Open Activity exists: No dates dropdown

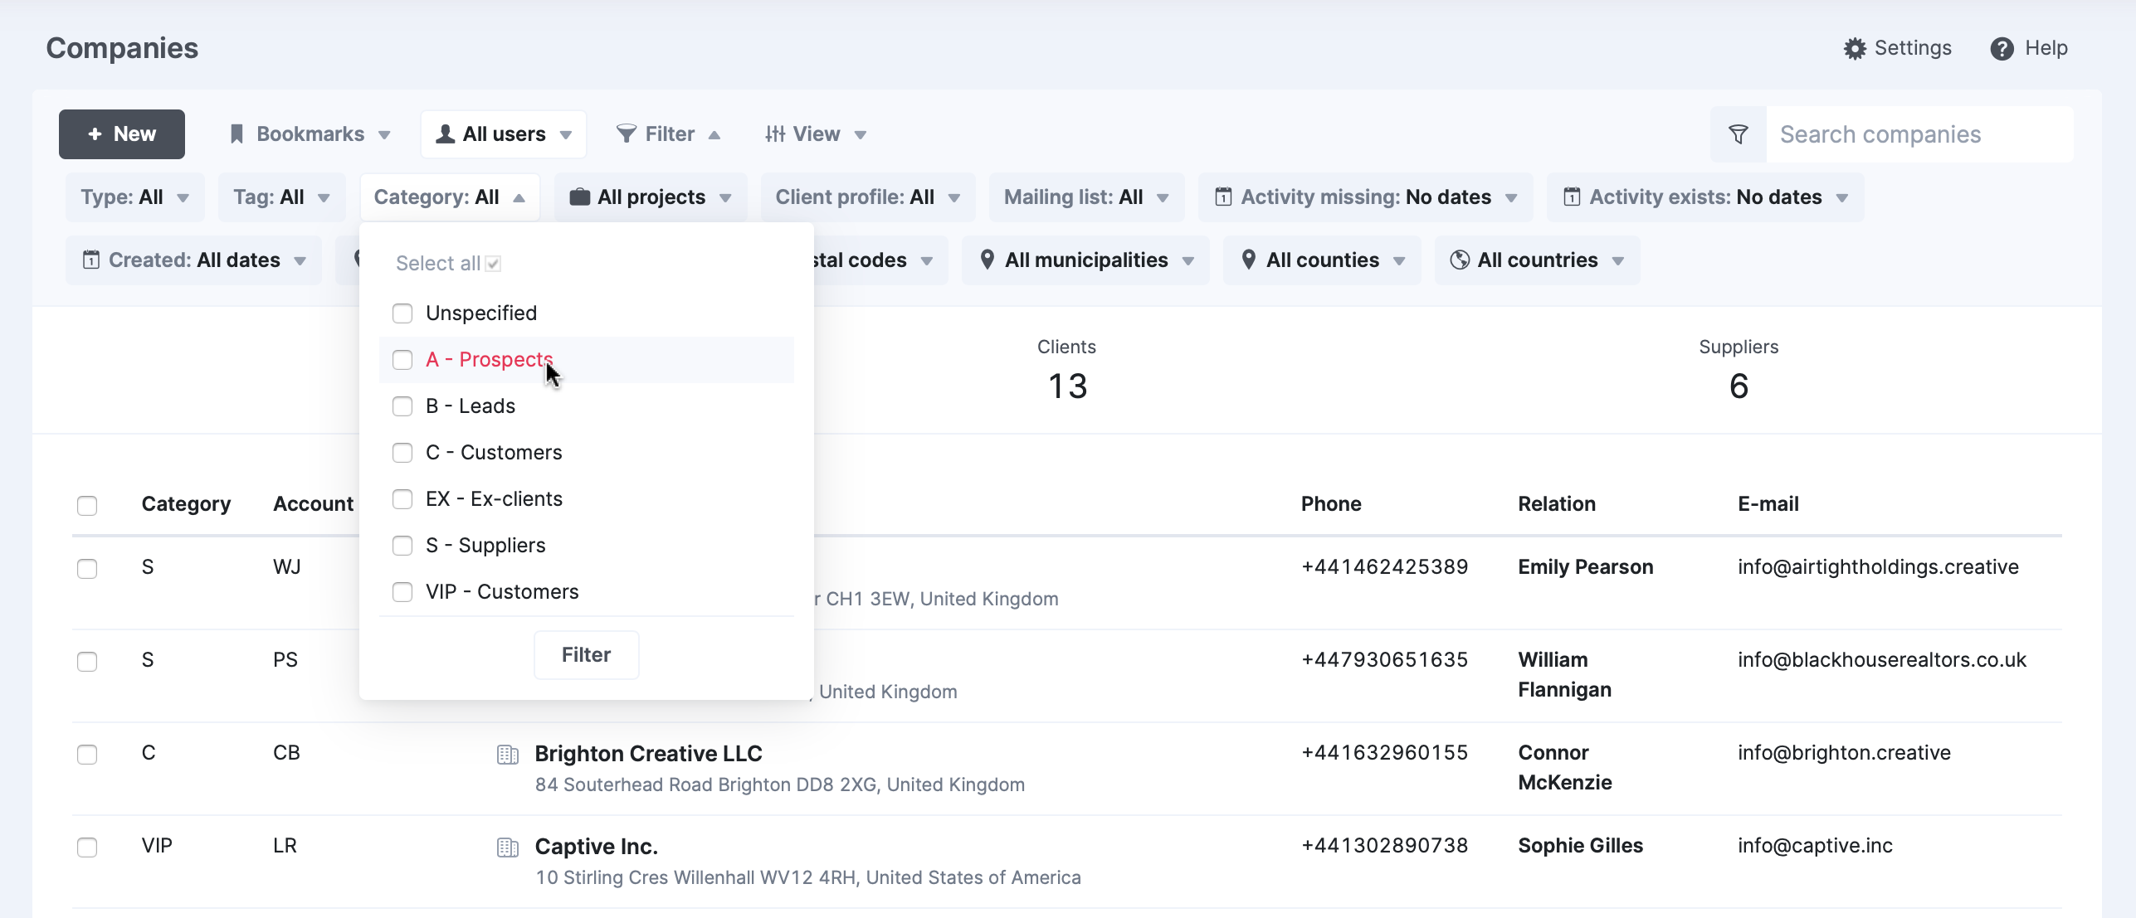click(x=1705, y=197)
